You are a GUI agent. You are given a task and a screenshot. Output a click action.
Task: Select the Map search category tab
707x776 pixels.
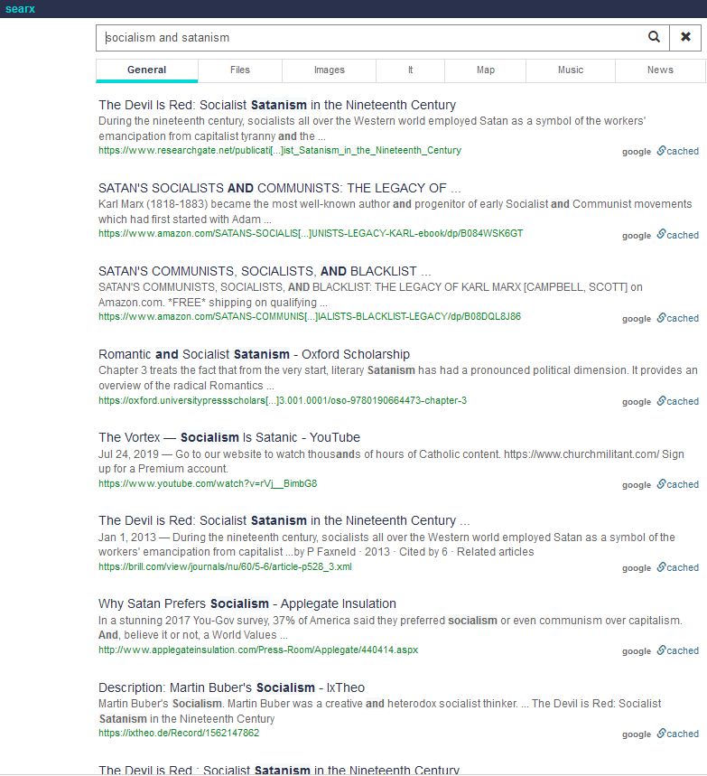(486, 70)
